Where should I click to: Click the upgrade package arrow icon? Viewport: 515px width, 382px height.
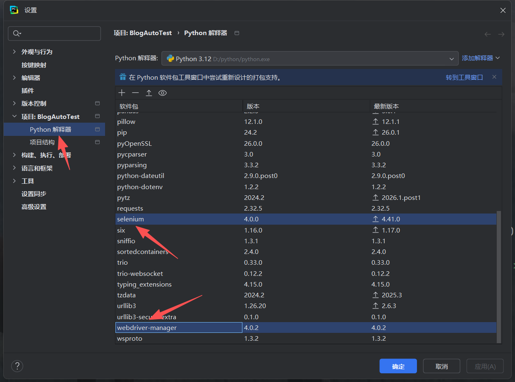tap(149, 93)
